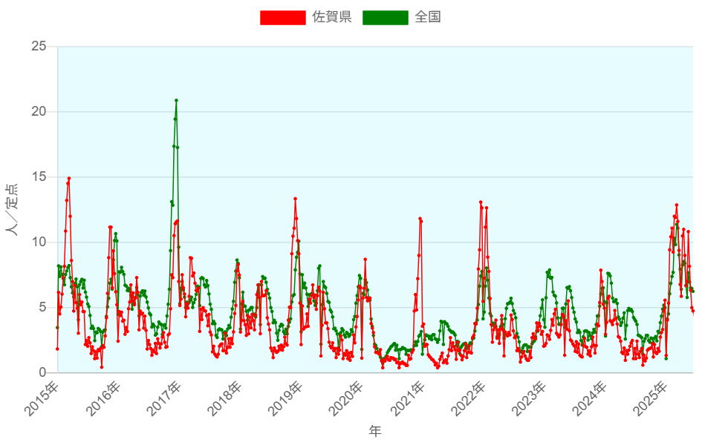Select the 15 y-axis tick label
The height and width of the screenshot is (445, 702).
tap(39, 177)
